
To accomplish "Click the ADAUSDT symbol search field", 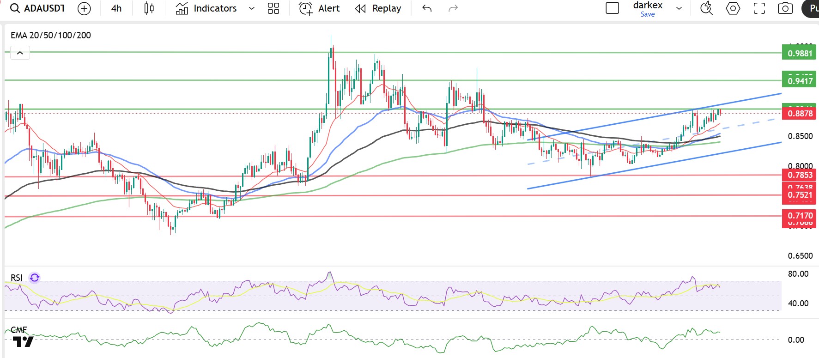I will (x=38, y=8).
